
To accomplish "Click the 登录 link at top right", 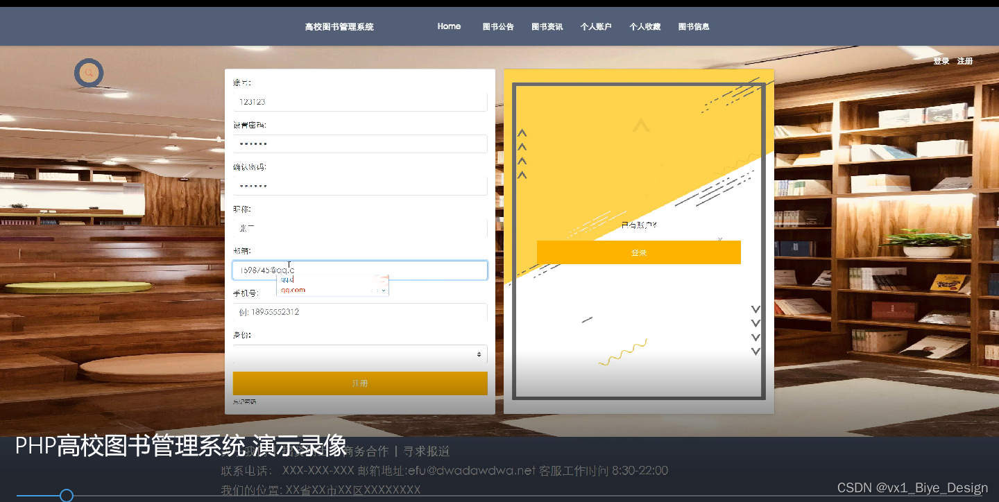I will (941, 61).
